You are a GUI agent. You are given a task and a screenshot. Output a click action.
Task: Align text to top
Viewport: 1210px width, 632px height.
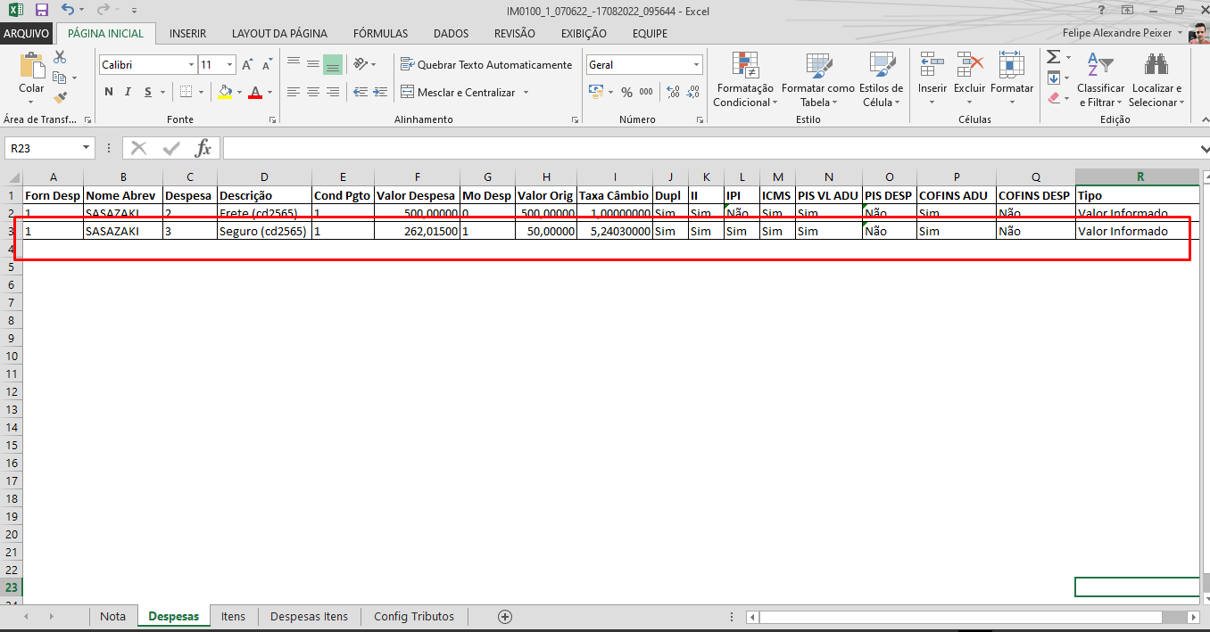294,64
